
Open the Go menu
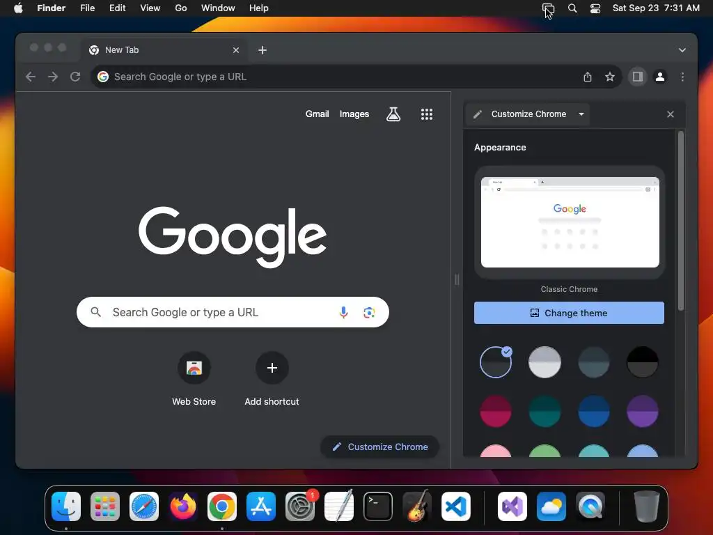pos(181,8)
